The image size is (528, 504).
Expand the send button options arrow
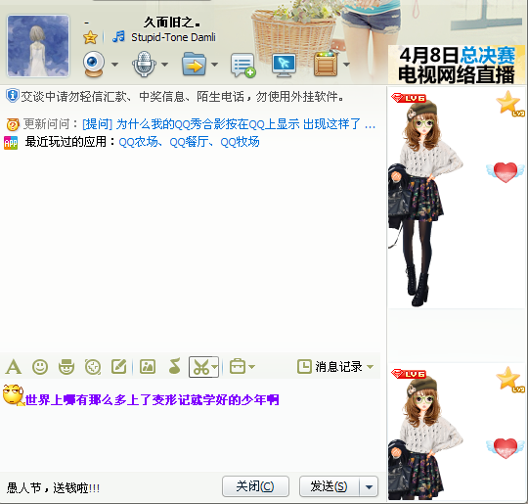tap(369, 486)
